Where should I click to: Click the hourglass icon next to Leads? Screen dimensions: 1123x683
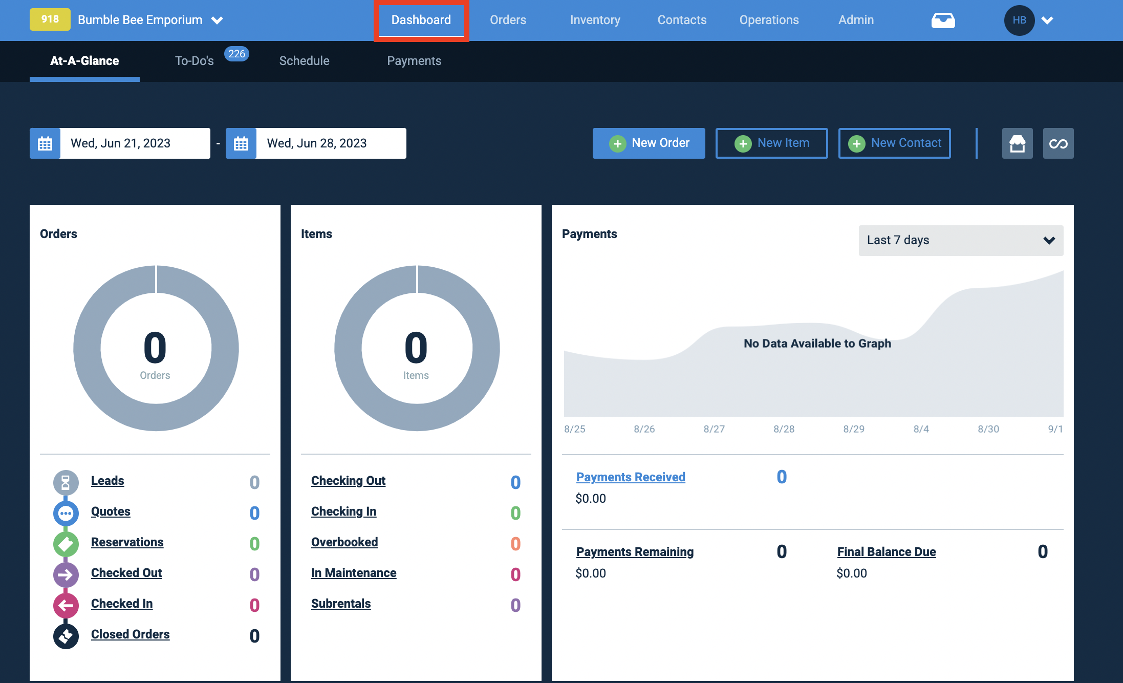66,482
